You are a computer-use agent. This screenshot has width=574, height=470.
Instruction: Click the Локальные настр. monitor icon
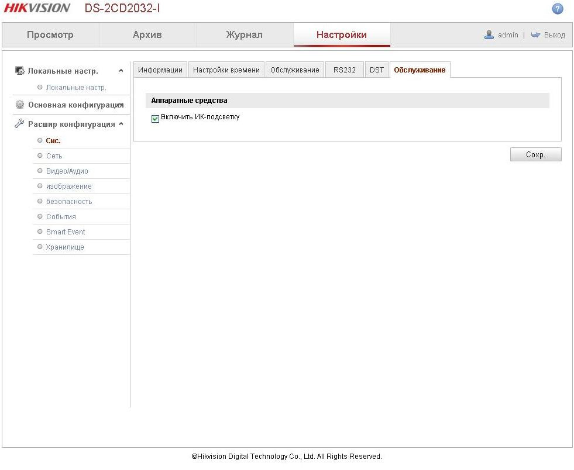click(19, 71)
